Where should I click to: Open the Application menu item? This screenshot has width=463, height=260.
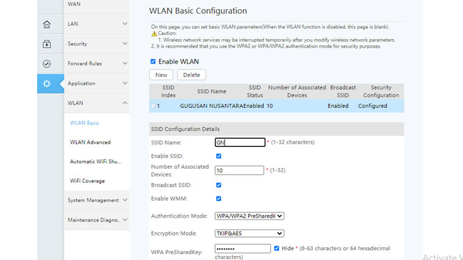click(81, 83)
